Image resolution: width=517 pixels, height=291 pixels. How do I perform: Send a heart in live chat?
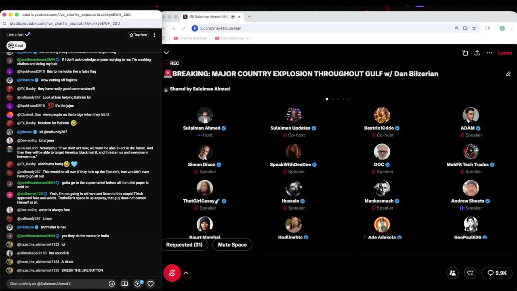[x=150, y=284]
